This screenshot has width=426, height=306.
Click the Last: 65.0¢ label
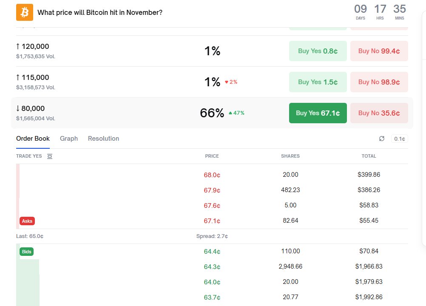coord(30,236)
